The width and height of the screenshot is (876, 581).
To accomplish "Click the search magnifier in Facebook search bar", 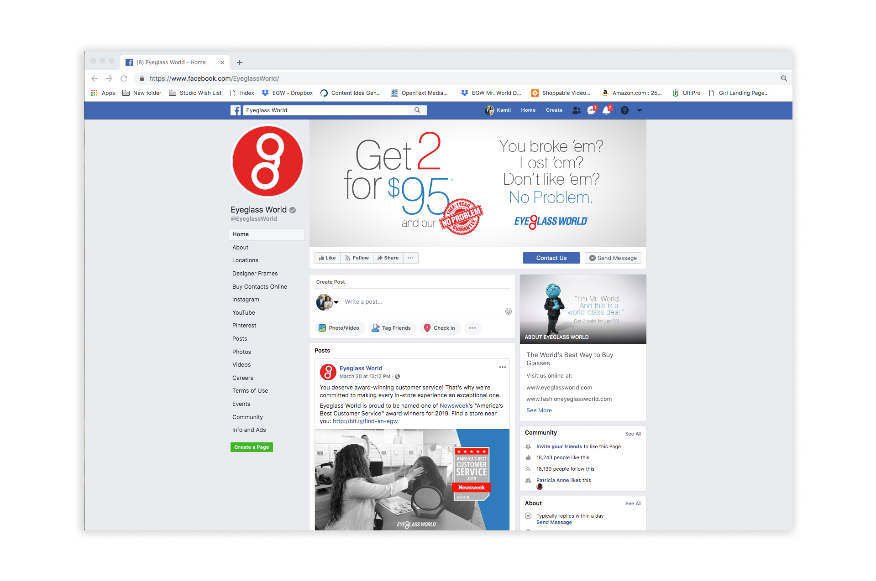I will tap(417, 110).
